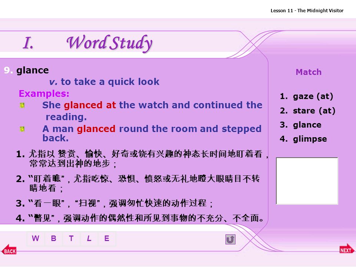Click the red BACK arrow
This screenshot has width=356, height=267.
pyautogui.click(x=9, y=250)
